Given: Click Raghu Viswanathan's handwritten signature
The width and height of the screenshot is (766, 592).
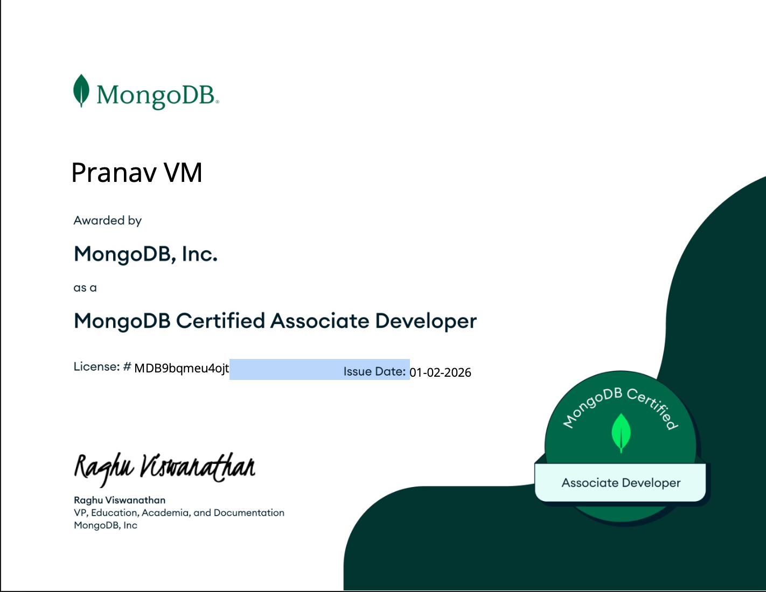Looking at the screenshot, I should [x=164, y=467].
